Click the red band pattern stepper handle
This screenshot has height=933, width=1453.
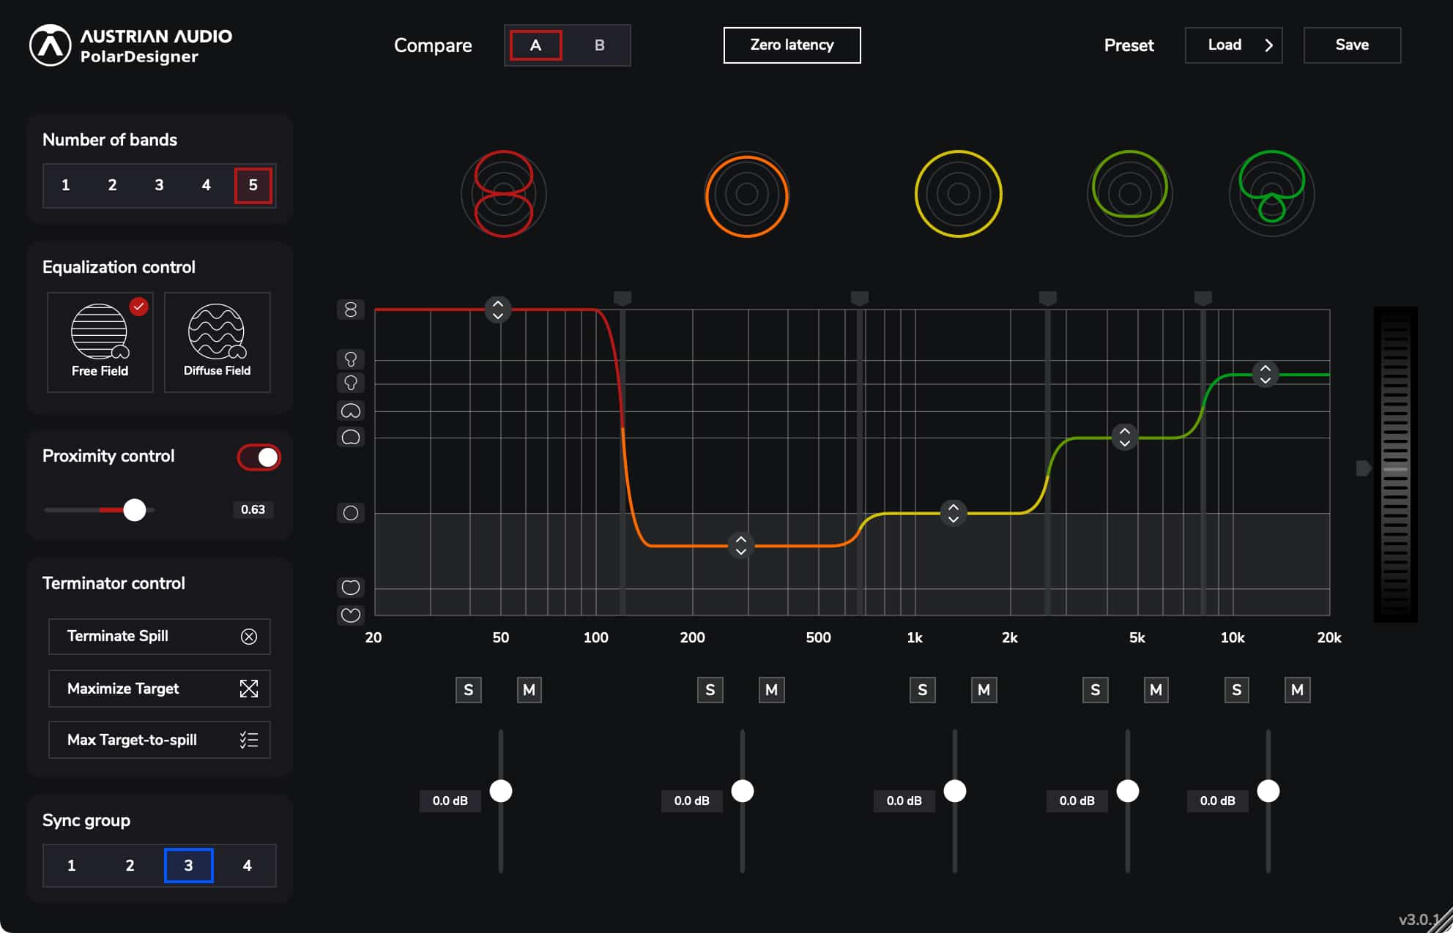(498, 310)
